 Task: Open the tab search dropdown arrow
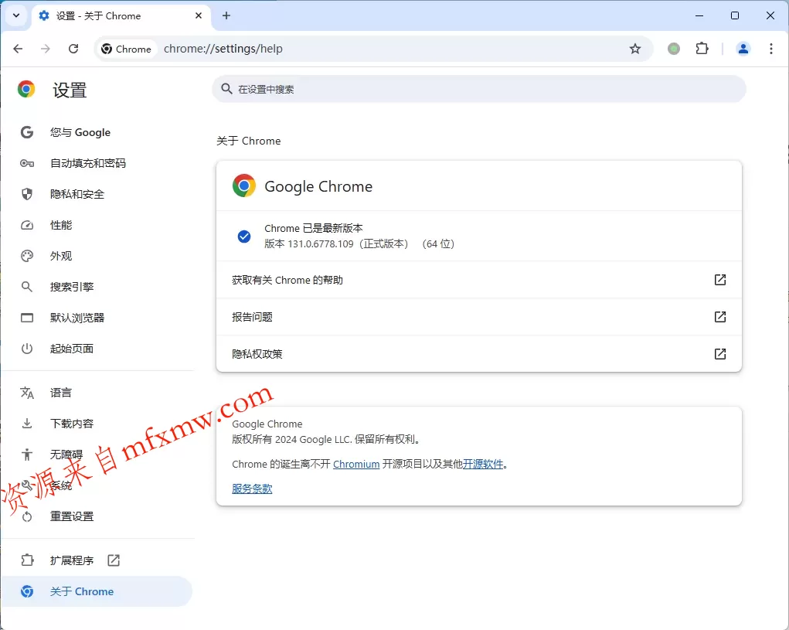pyautogui.click(x=16, y=15)
